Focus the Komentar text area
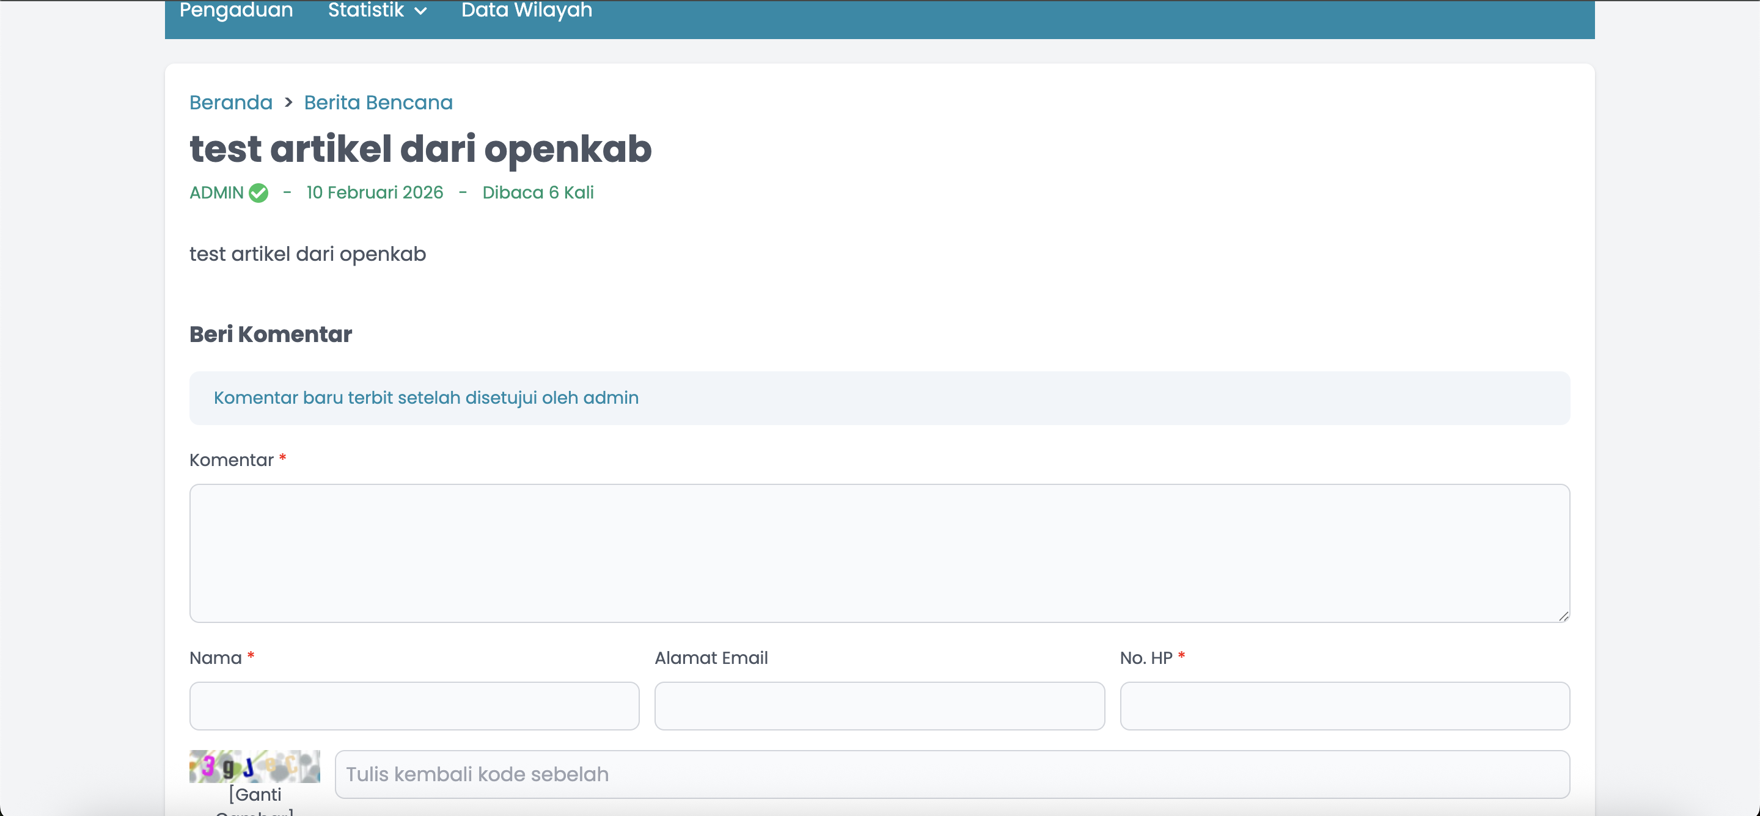Image resolution: width=1760 pixels, height=816 pixels. point(879,553)
